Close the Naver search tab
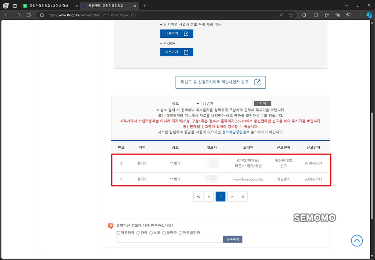Viewport: 375px width, 260px height. click(77, 6)
